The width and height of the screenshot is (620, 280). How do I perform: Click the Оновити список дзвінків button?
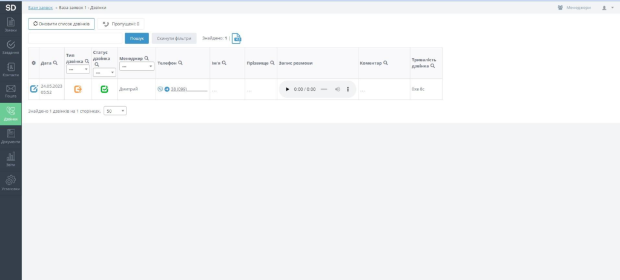[x=61, y=24]
